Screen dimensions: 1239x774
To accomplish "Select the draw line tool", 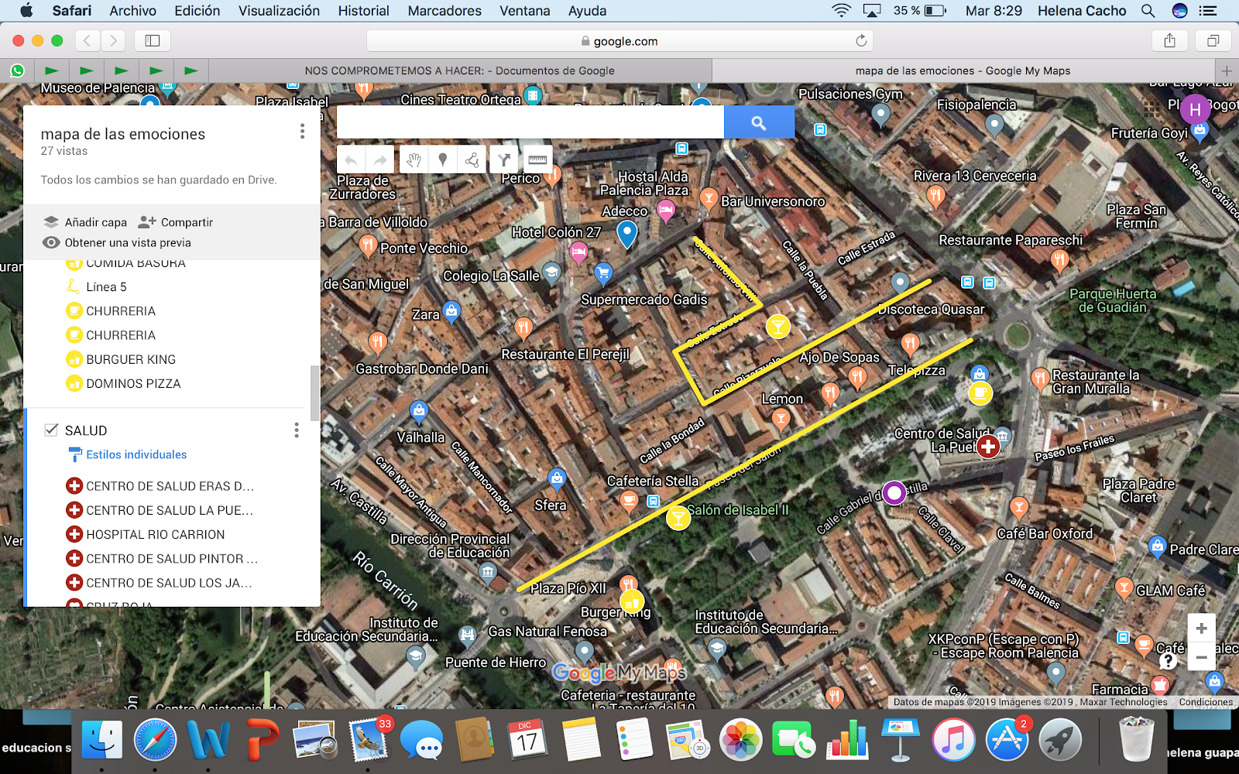I will (472, 161).
